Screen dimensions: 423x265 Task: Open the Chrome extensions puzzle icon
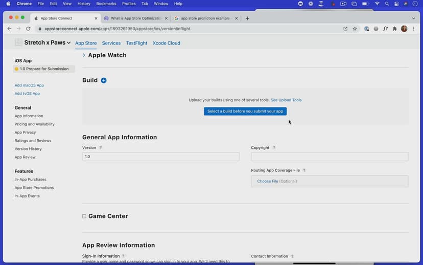(x=394, y=29)
